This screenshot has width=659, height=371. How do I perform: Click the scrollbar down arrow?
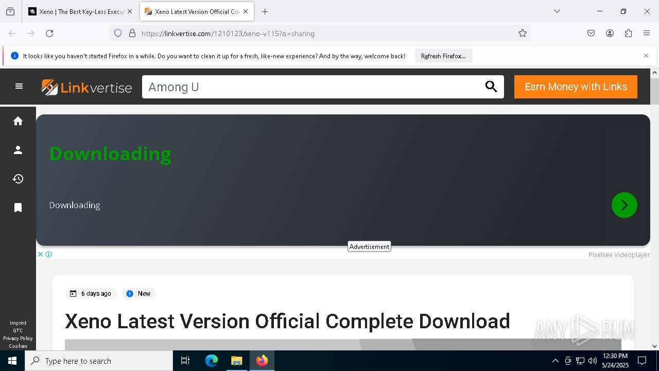point(654,346)
